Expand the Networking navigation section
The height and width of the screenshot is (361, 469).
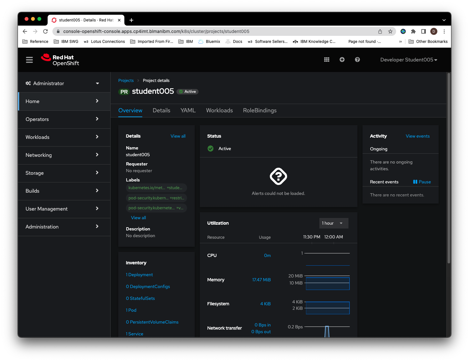tap(64, 155)
